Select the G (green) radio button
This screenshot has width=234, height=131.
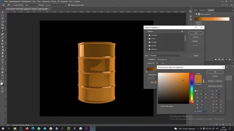click(195, 104)
